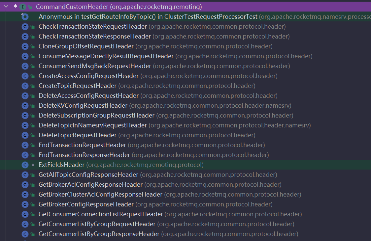The width and height of the screenshot is (371, 241).
Task: Click the class icon of ExtFieldsHeader
Action: 25,165
